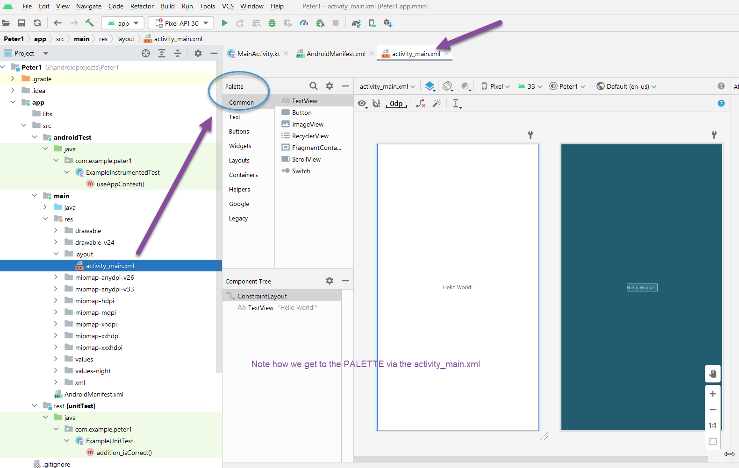Click the blue help question mark icon
Viewport: 739px width, 468px height.
click(721, 103)
